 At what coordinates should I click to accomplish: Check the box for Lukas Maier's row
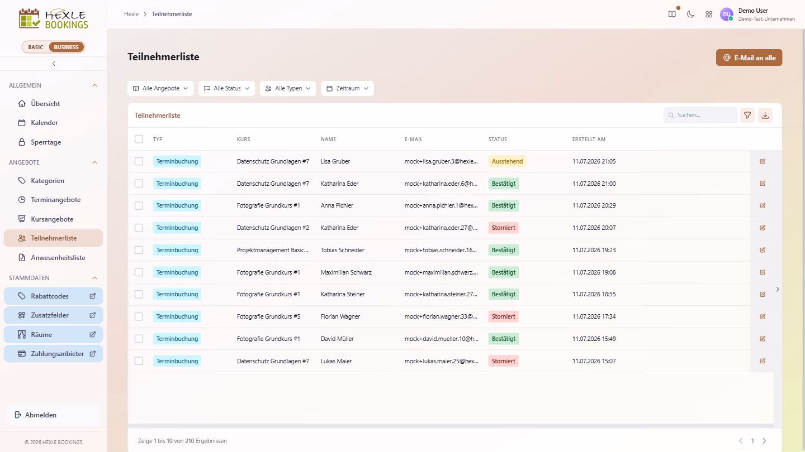tap(139, 361)
